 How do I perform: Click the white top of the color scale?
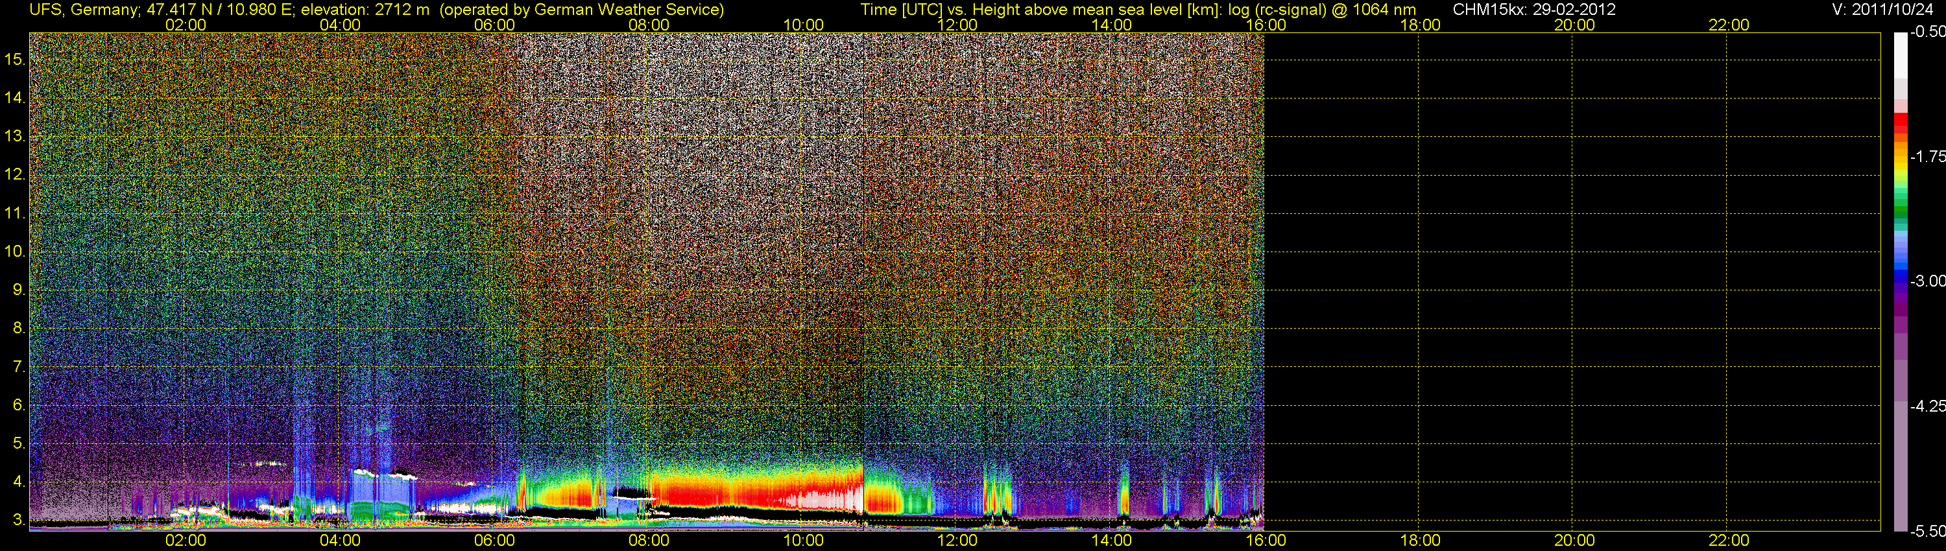pos(1901,54)
